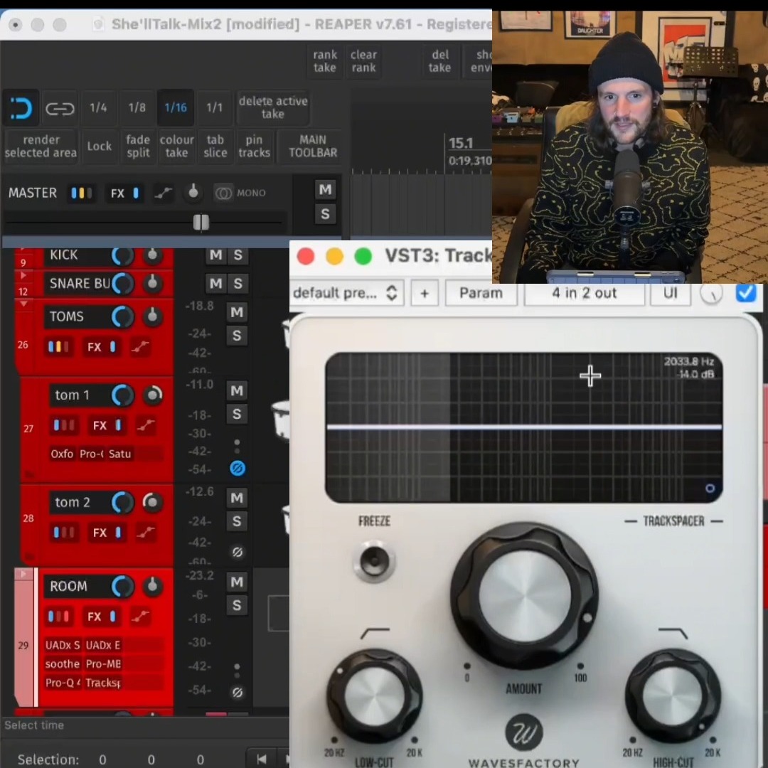The image size is (768, 768).
Task: Click the master volume fader
Action: click(x=200, y=223)
